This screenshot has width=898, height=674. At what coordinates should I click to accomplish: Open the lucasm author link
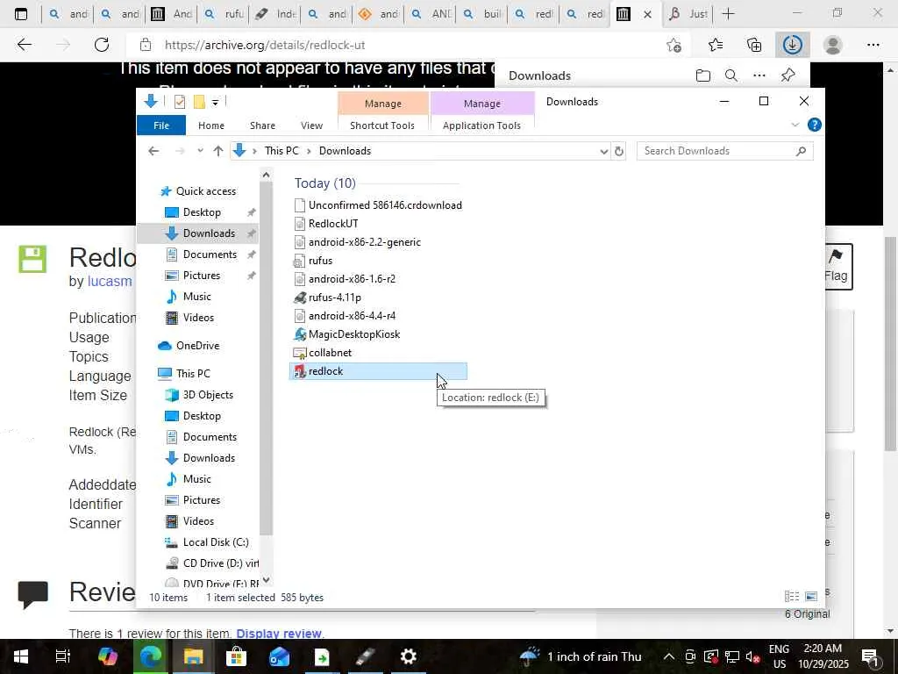click(110, 282)
